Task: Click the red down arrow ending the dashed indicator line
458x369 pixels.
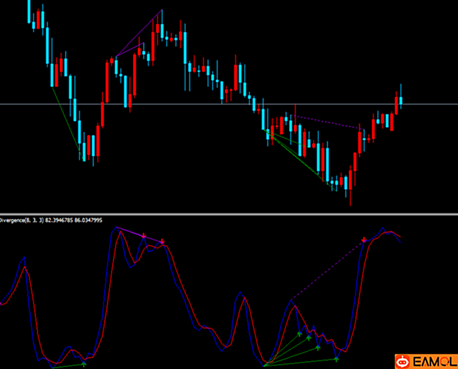Action: coord(364,240)
